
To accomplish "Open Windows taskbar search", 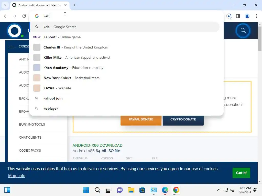I will [x=97, y=190].
